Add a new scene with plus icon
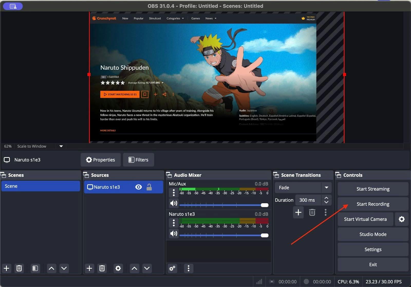411x287 pixels. click(6, 268)
